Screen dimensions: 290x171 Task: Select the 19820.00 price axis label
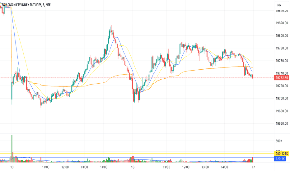pos(282,23)
